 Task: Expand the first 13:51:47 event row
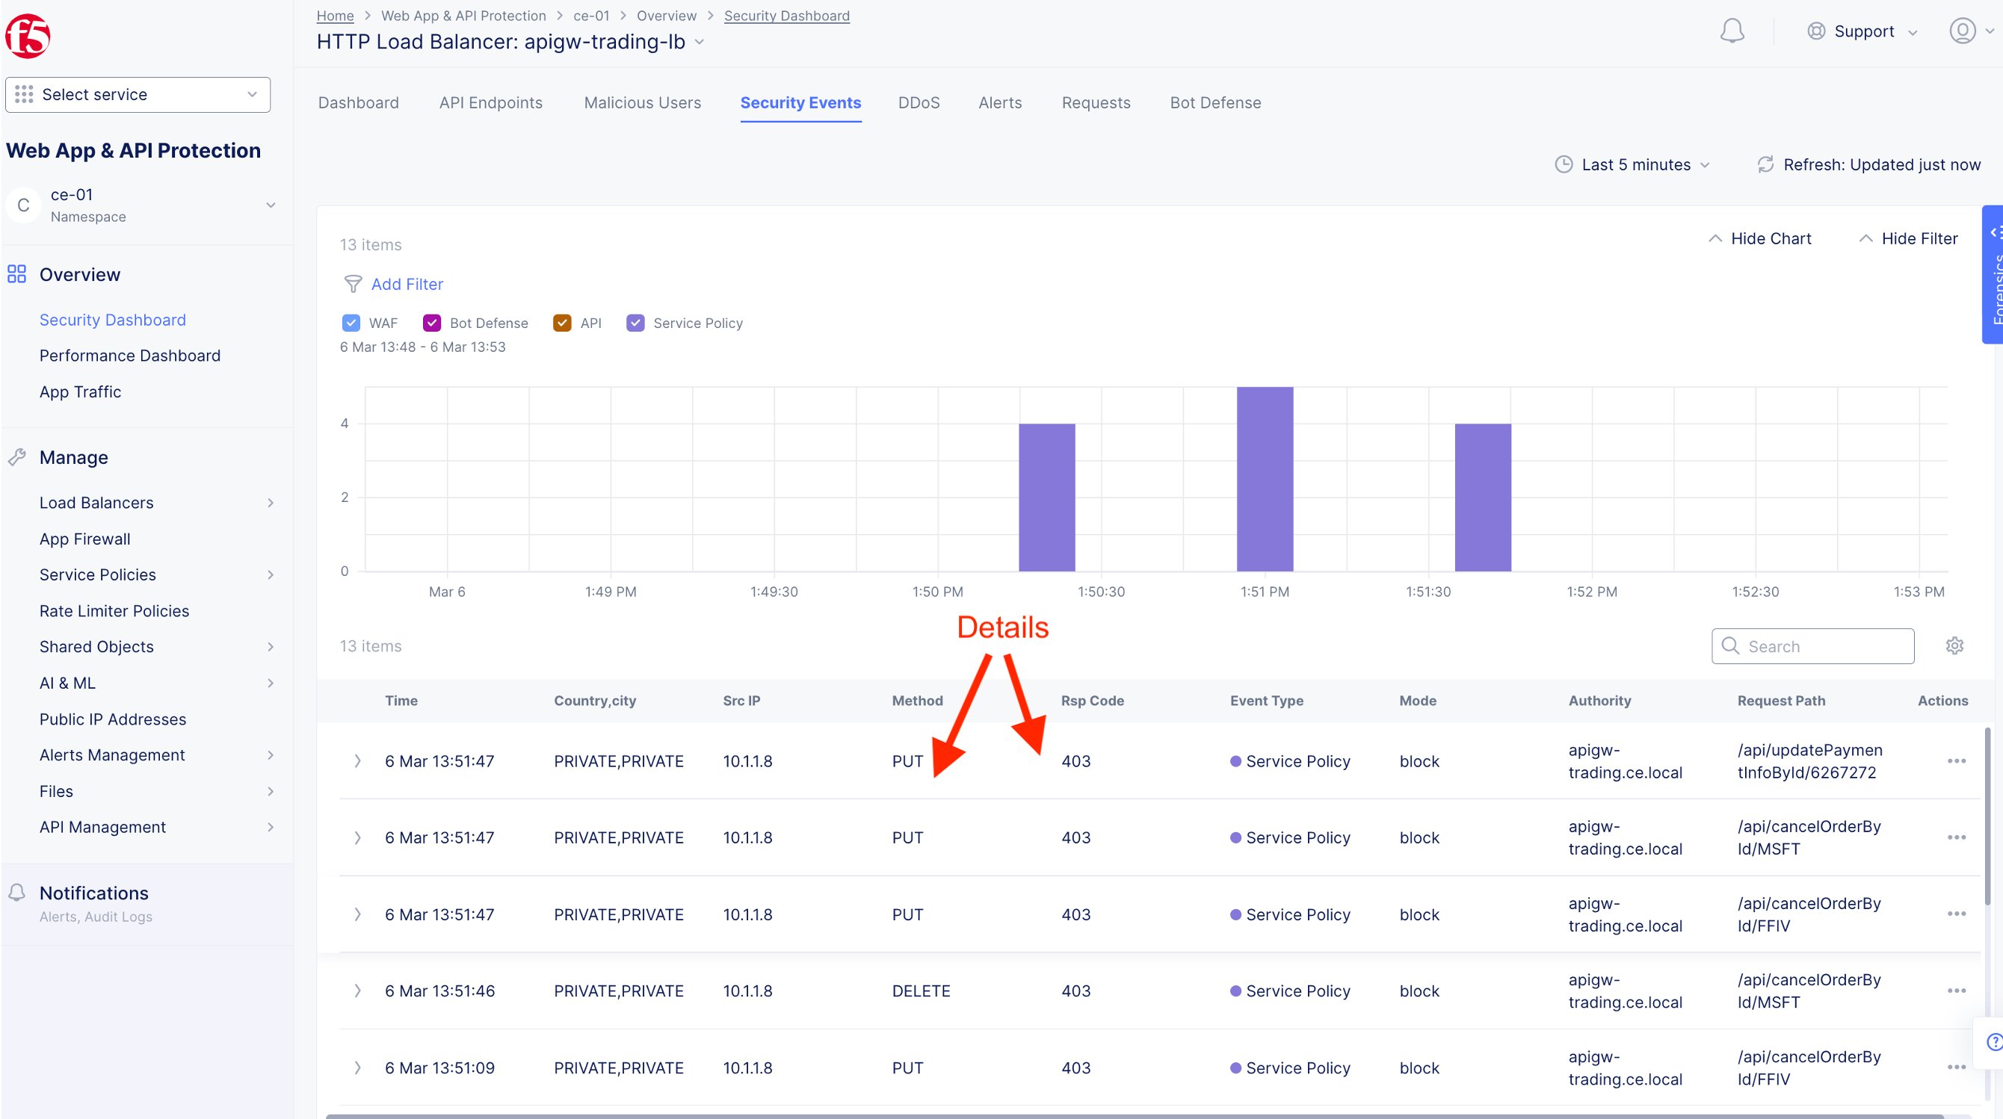[357, 760]
